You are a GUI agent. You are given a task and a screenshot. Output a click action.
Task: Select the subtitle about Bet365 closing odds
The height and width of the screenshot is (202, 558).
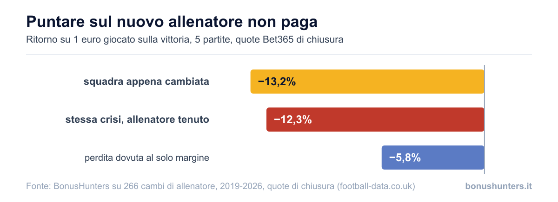185,39
